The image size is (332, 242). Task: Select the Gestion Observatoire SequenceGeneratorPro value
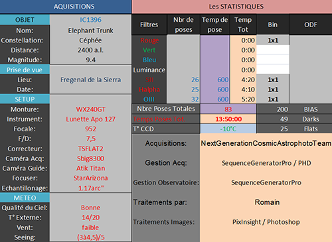click(266, 183)
